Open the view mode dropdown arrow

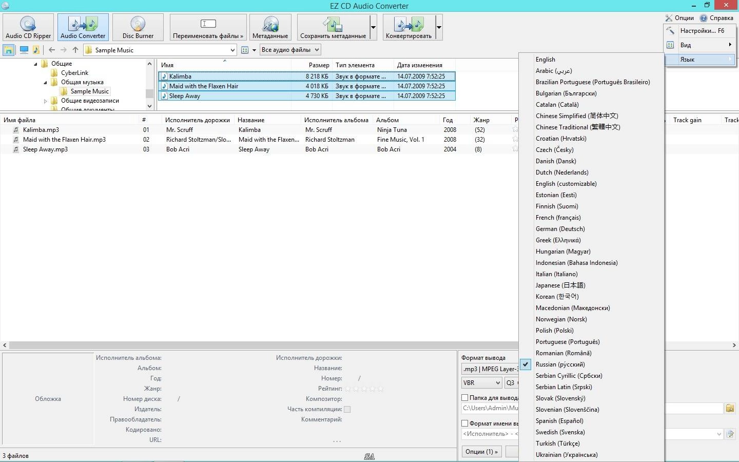tap(254, 50)
